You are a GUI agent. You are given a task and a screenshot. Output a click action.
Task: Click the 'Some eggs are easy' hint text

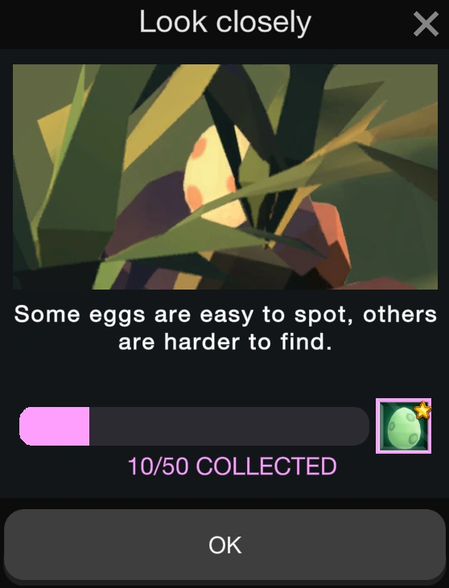click(x=225, y=315)
